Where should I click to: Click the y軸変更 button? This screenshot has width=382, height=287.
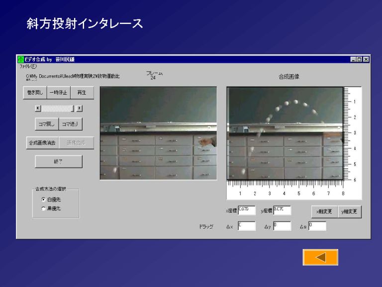coord(350,212)
